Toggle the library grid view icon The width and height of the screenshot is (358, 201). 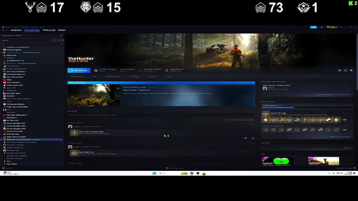click(61, 35)
